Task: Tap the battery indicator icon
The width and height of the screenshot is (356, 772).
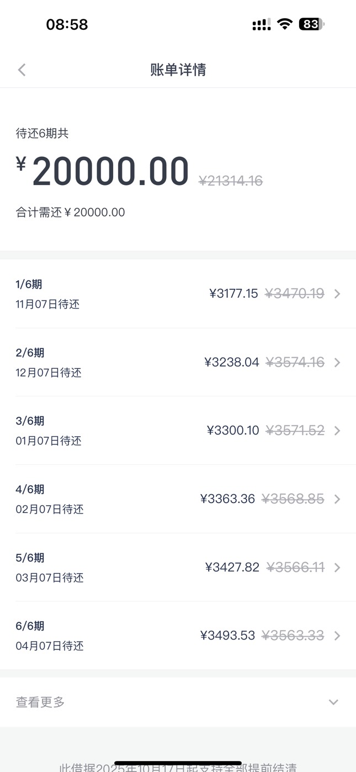Action: click(311, 24)
